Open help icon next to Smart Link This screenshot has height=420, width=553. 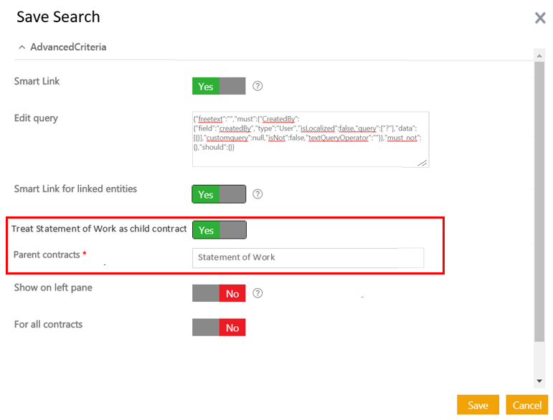pyautogui.click(x=258, y=86)
